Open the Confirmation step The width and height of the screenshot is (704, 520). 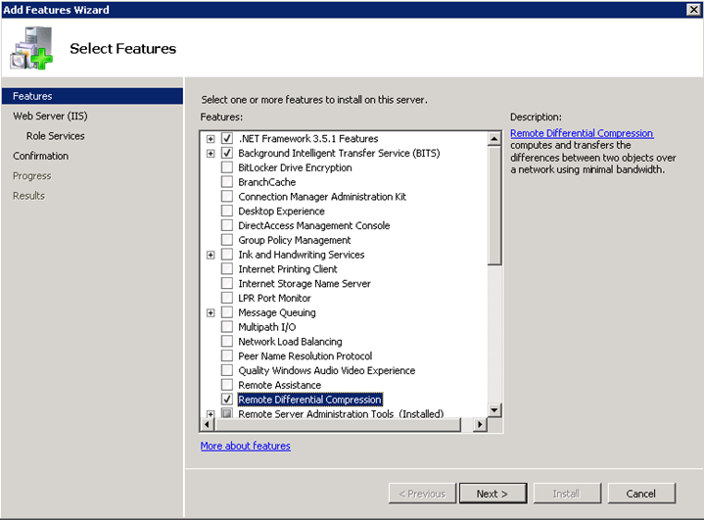pyautogui.click(x=41, y=156)
